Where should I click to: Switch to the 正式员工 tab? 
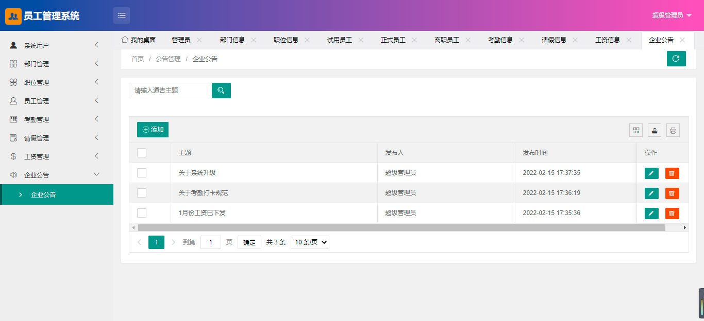[x=393, y=40]
